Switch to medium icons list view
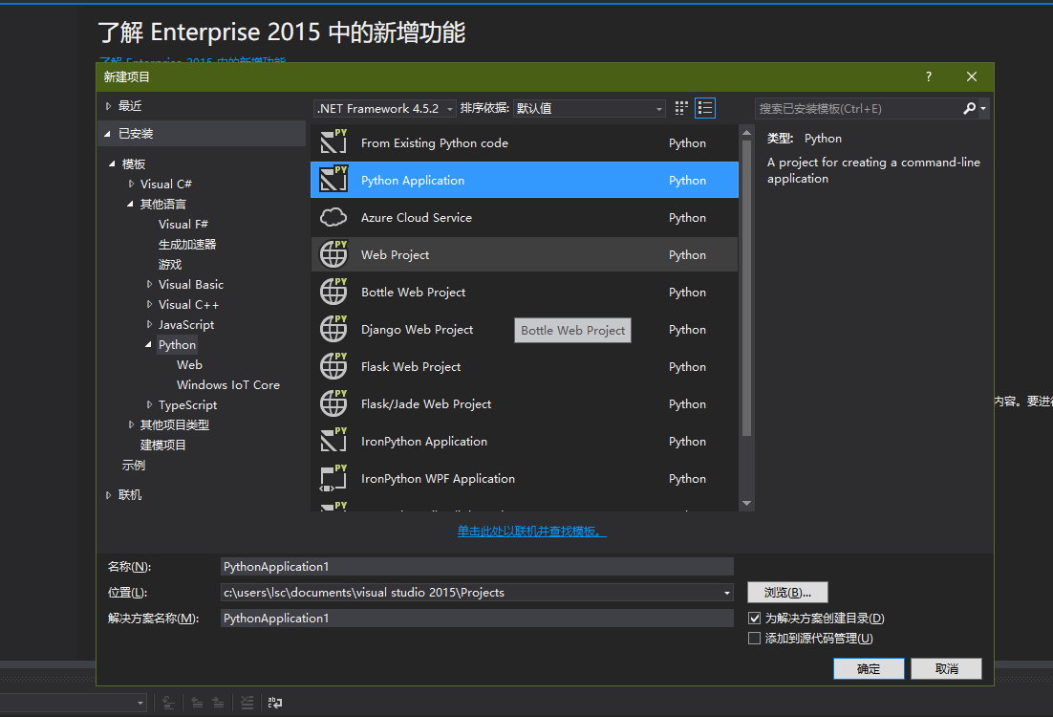The image size is (1053, 717). [x=705, y=108]
